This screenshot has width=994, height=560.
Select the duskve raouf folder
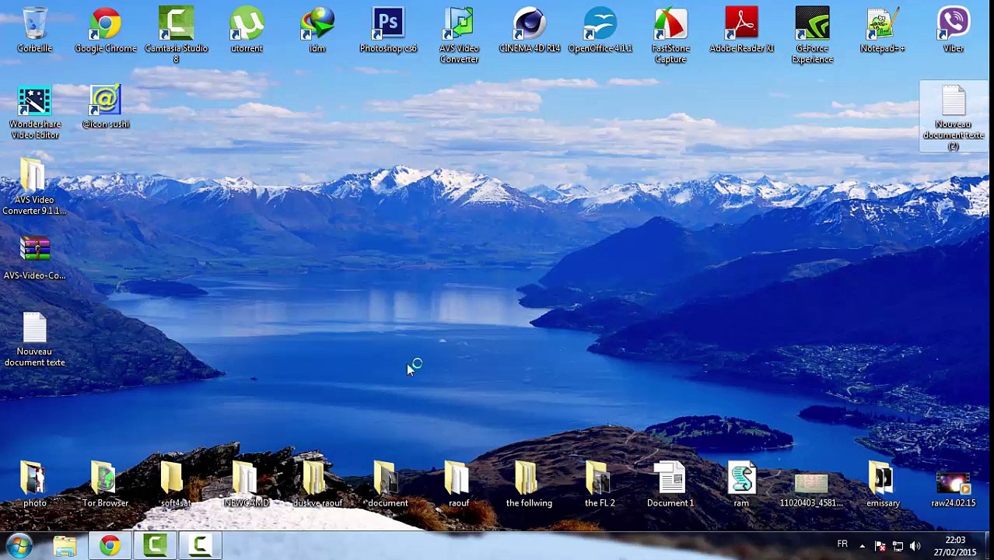tap(317, 484)
